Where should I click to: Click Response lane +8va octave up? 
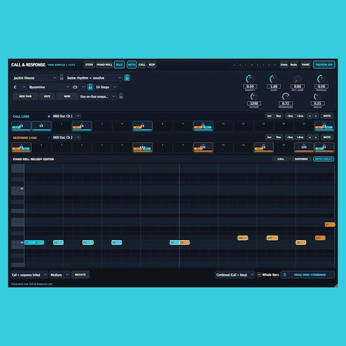click(300, 137)
